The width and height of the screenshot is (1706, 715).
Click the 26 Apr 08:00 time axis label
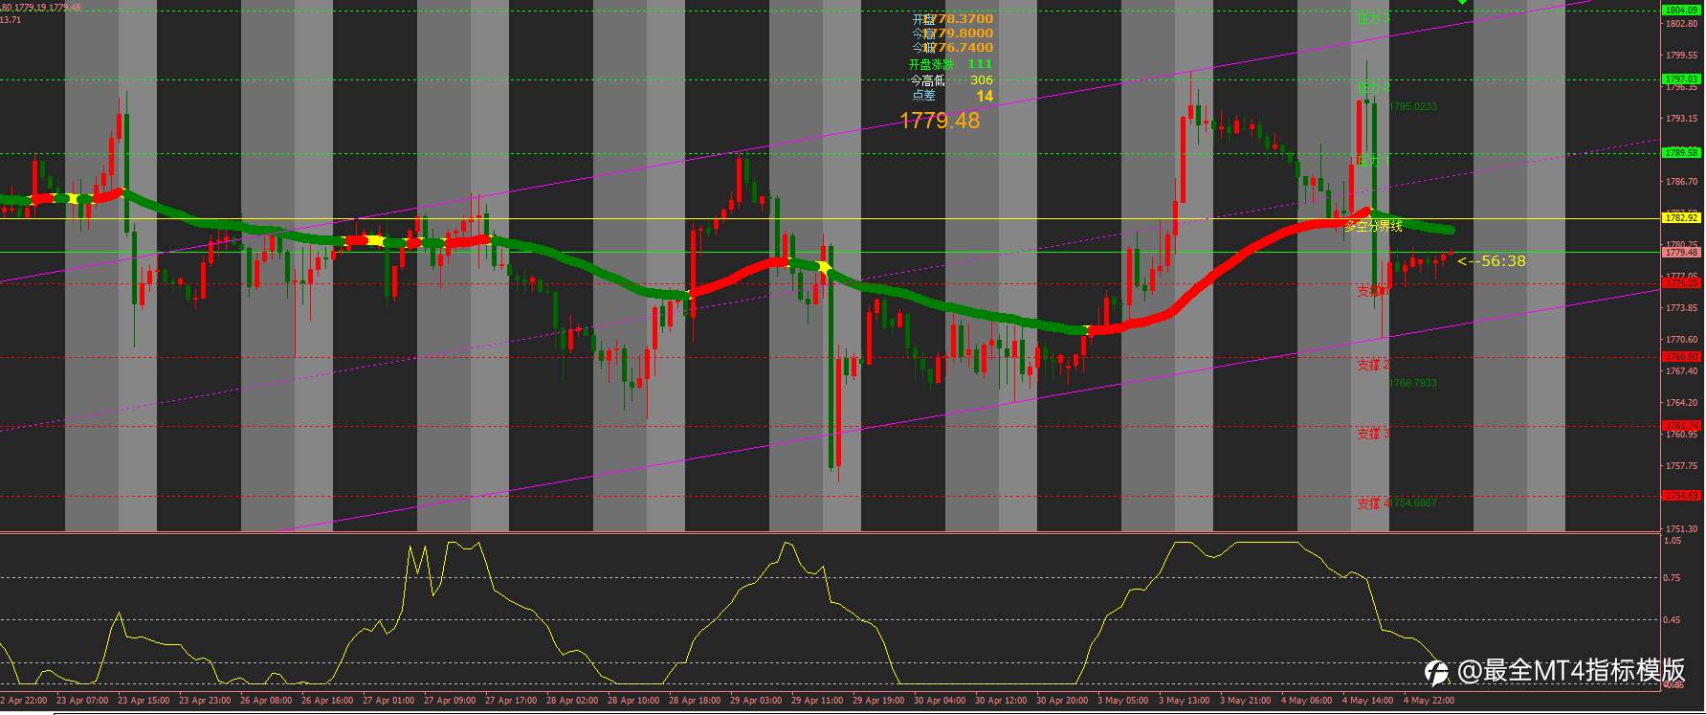(x=267, y=701)
